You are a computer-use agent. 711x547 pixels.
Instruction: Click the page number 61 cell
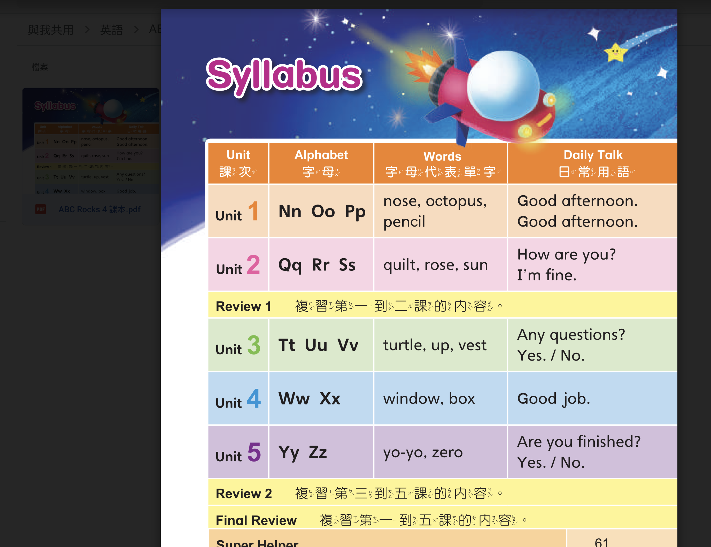click(601, 542)
